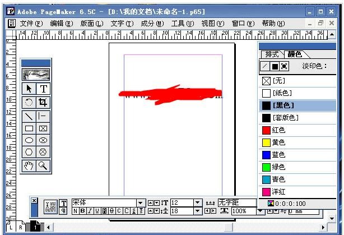Image resolution: width=344 pixels, height=235 pixels.
Task: Select the 红色 red color
Action: [x=297, y=130]
